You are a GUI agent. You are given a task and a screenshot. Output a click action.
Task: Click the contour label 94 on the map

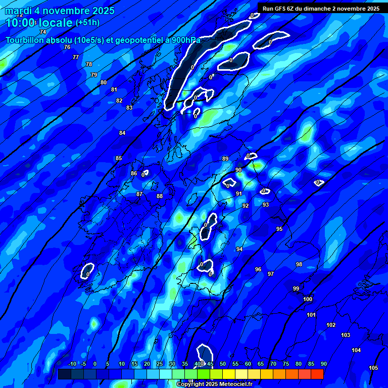(x=239, y=249)
